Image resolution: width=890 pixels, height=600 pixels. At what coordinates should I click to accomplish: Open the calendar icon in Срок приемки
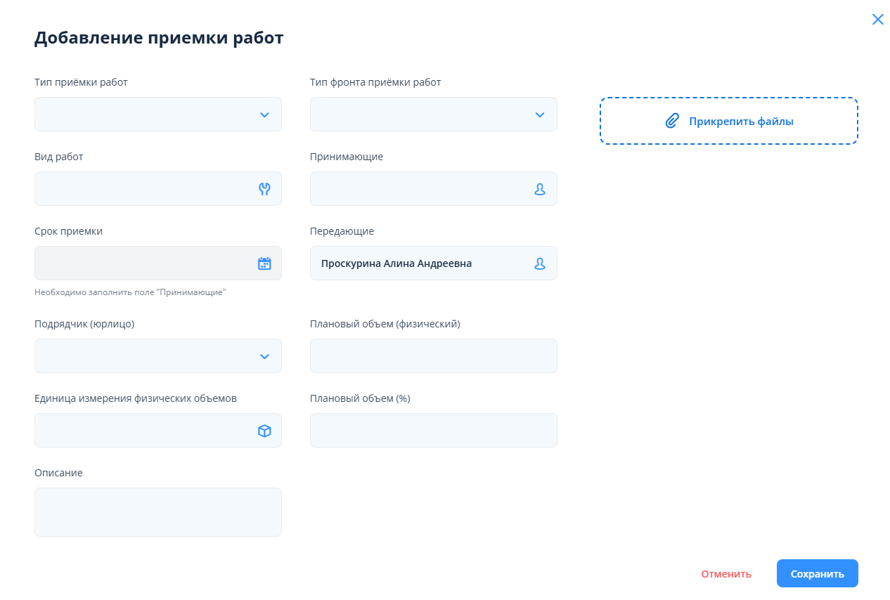click(x=264, y=263)
